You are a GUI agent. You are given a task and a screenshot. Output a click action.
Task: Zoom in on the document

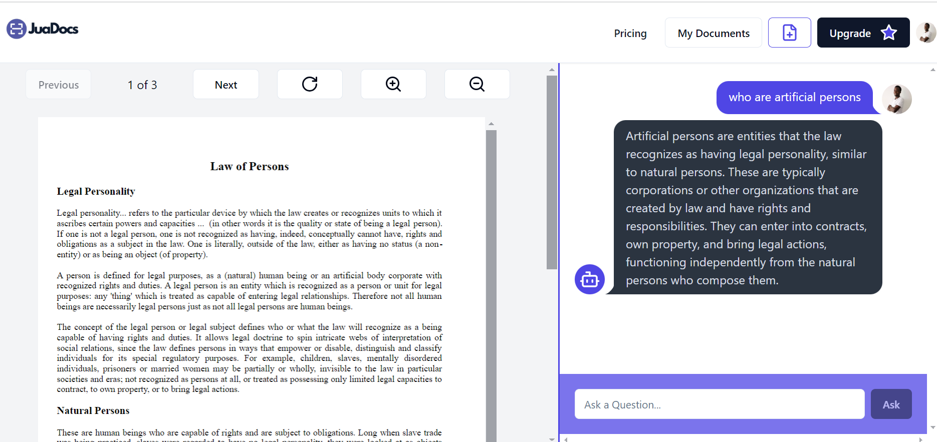393,84
